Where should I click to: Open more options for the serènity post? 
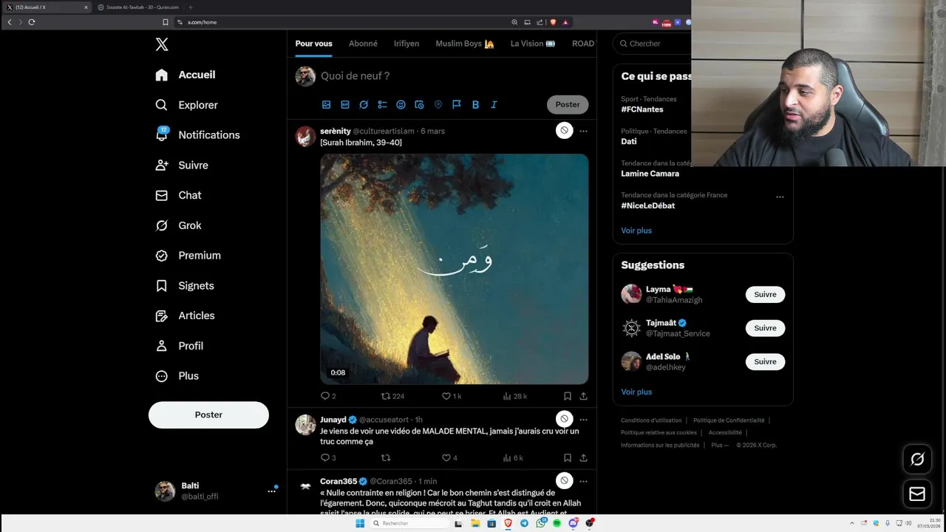pyautogui.click(x=583, y=131)
